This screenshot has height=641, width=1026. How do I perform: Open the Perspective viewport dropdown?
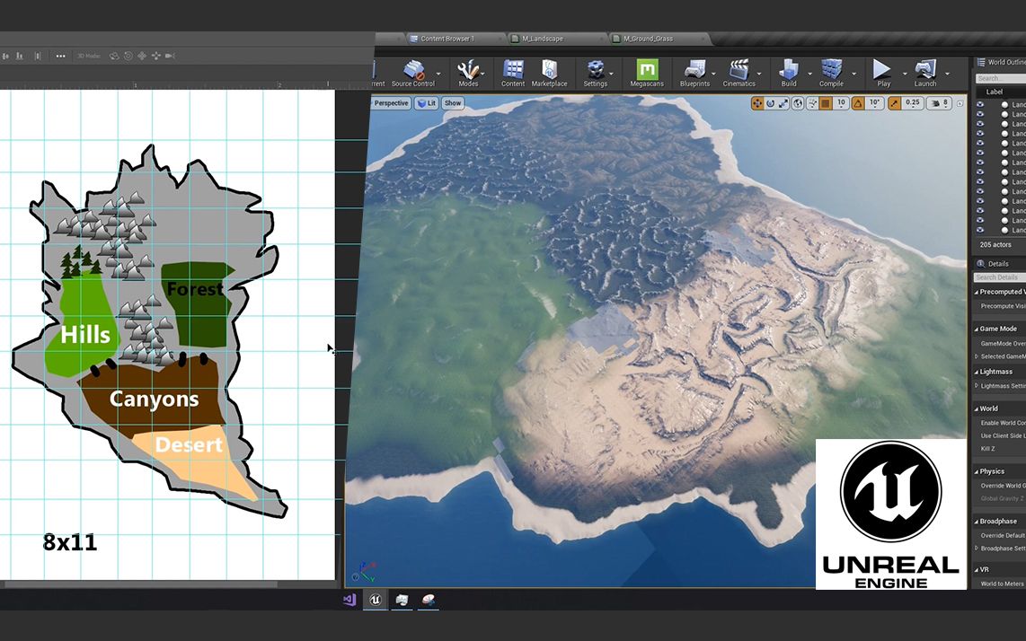pyautogui.click(x=390, y=103)
